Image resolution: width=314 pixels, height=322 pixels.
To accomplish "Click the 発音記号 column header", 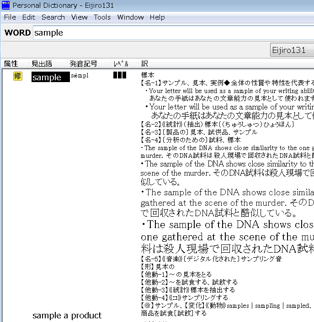I will pyautogui.click(x=83, y=64).
